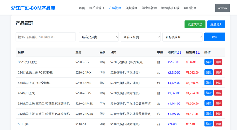Edit the S220S-8T2J product row
Image resolution: width=237 pixels, height=130 pixels.
click(208, 62)
